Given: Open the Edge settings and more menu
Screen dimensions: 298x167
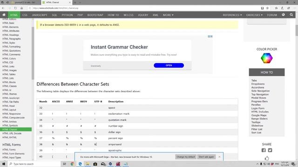Looking at the screenshot, I should click(x=295, y=8).
